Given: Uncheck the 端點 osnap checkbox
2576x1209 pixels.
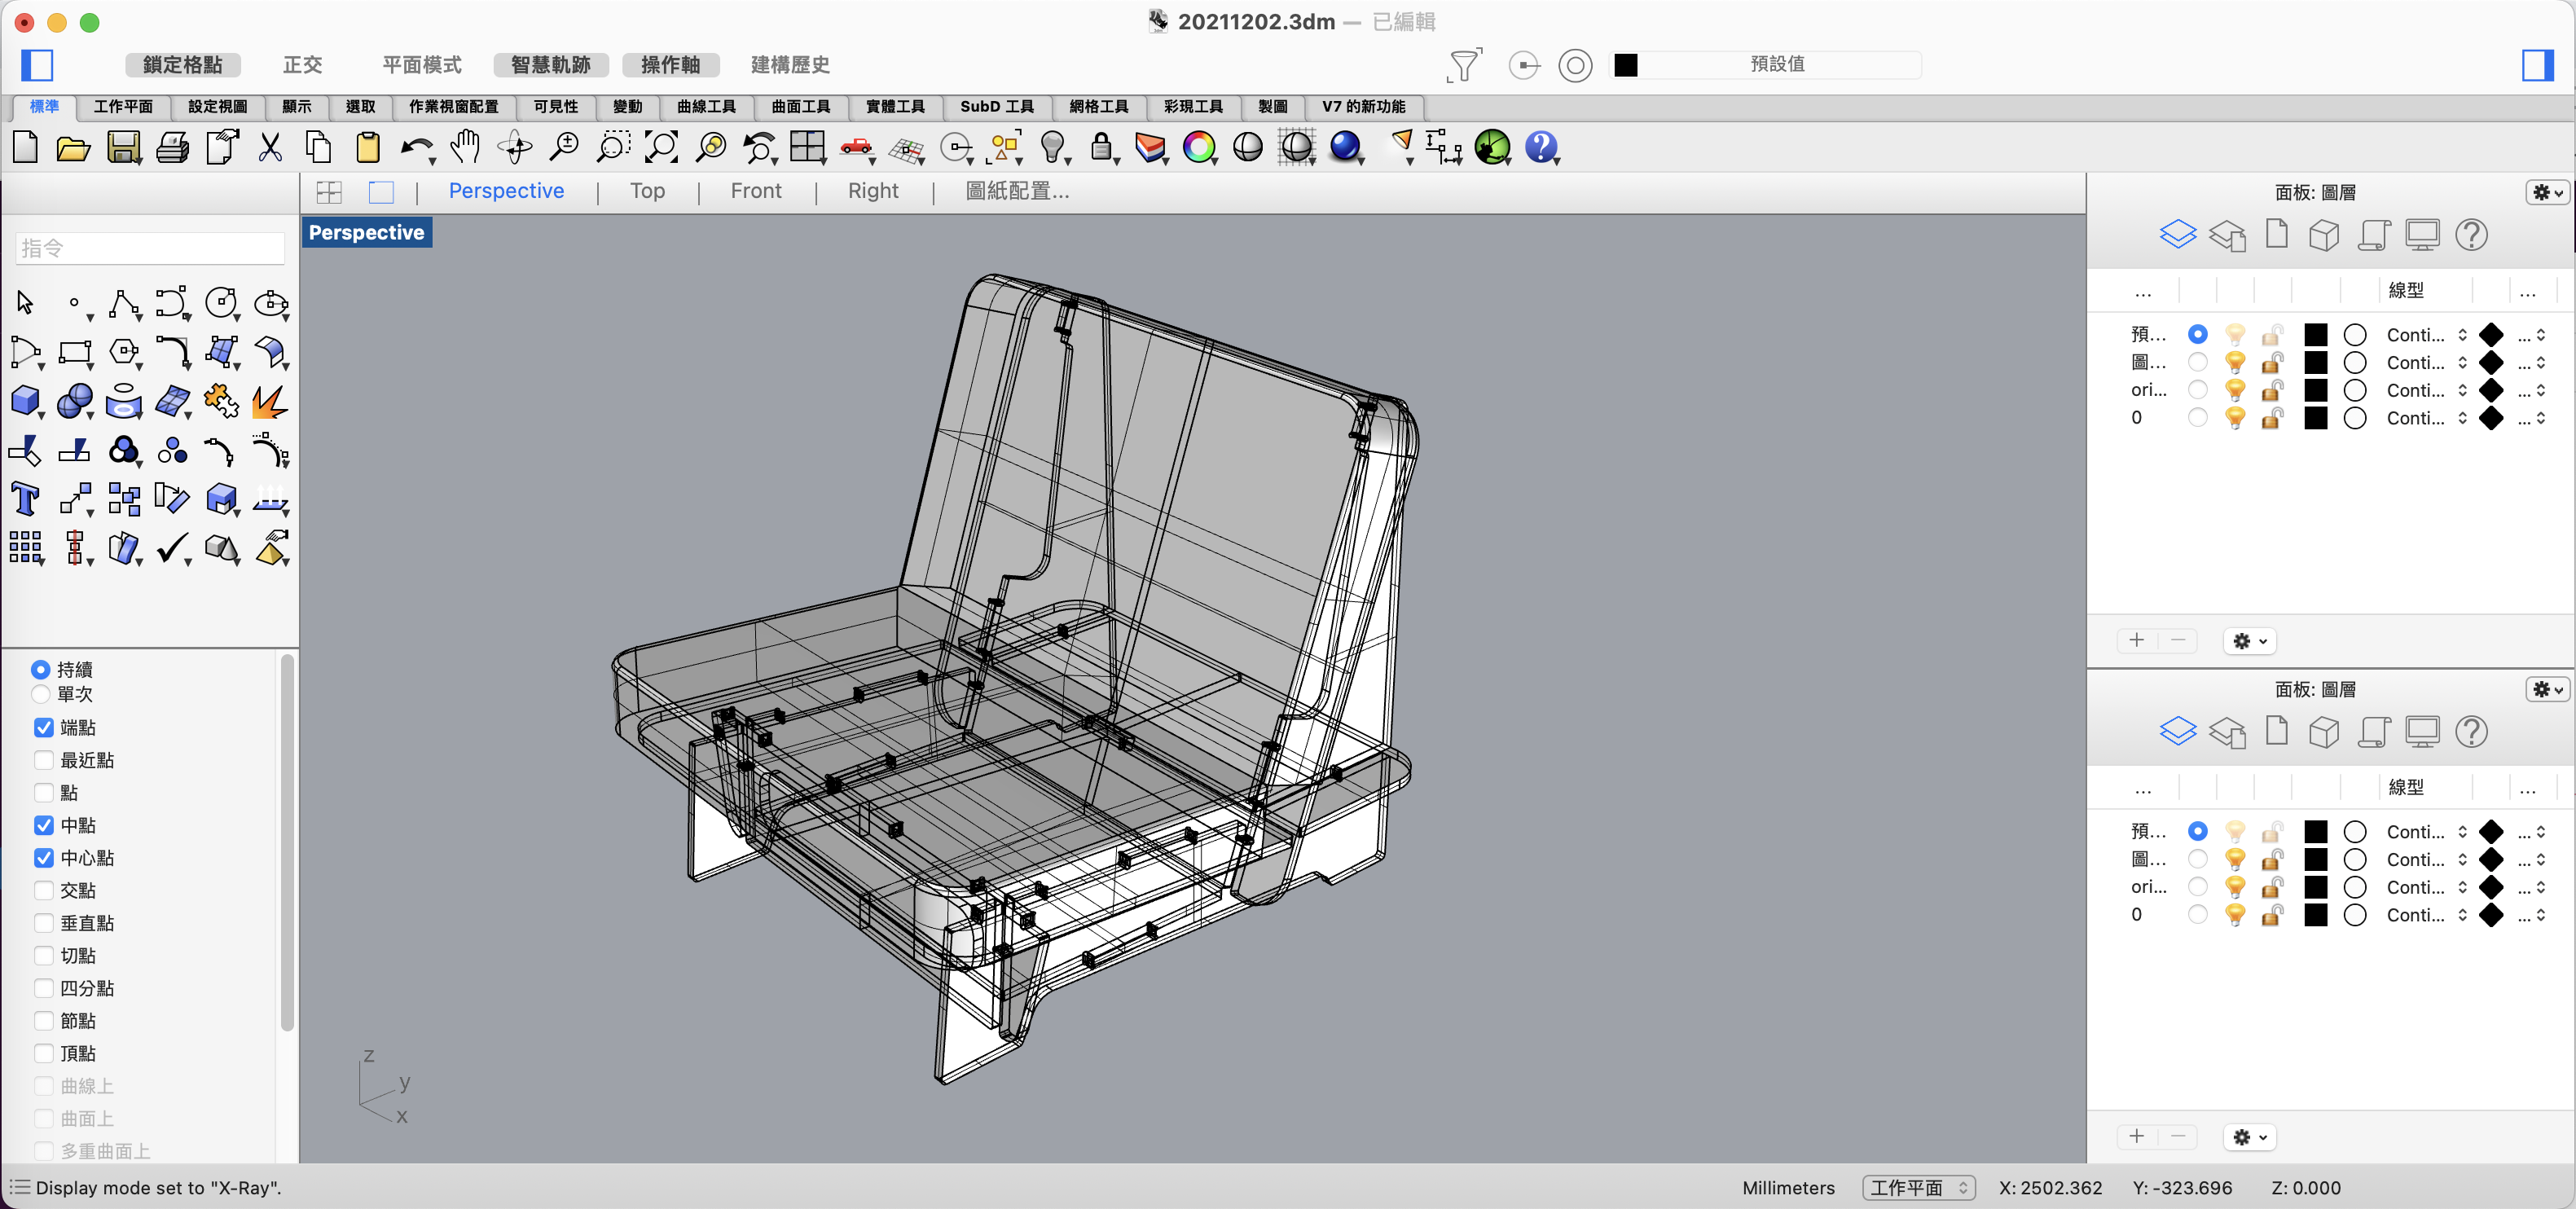Looking at the screenshot, I should (44, 727).
